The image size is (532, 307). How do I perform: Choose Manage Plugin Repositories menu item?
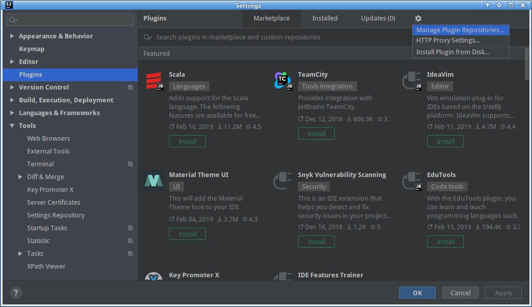pos(460,30)
